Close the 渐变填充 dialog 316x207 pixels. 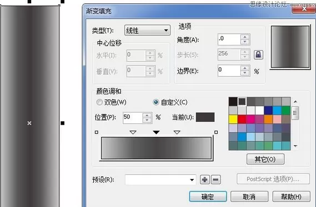(304, 8)
